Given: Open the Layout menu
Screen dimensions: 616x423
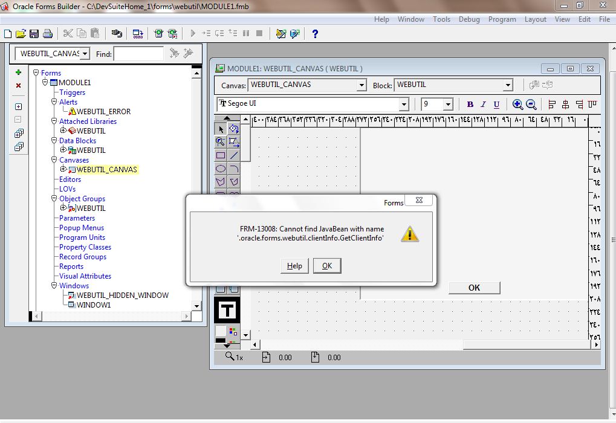Looking at the screenshot, I should pos(535,19).
